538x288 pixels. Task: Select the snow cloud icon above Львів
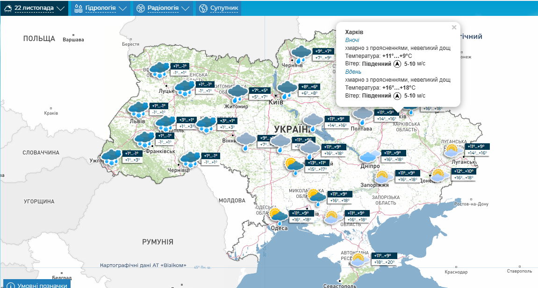point(138,109)
